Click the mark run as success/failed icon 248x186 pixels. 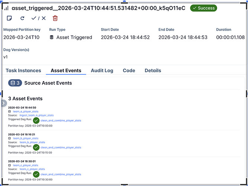39,18
